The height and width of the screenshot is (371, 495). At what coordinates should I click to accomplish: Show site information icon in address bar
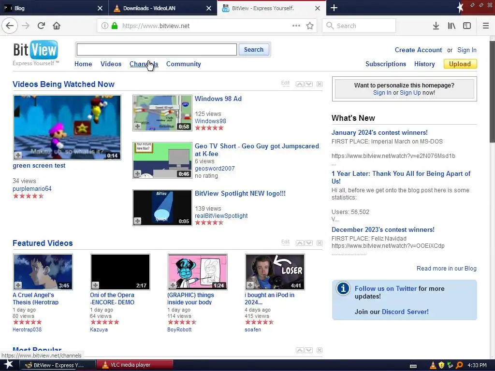[x=105, y=26]
